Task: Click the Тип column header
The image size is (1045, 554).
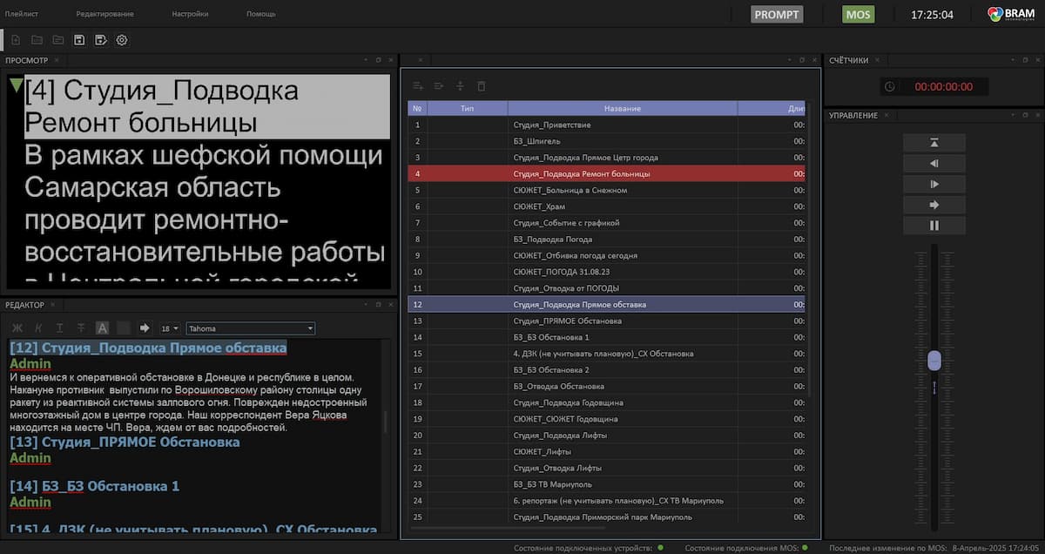Action: click(468, 109)
